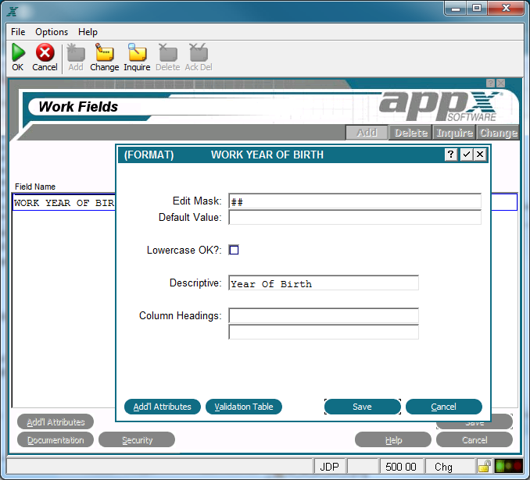
Task: Click the Ack Del toolbar icon
Action: click(x=199, y=52)
